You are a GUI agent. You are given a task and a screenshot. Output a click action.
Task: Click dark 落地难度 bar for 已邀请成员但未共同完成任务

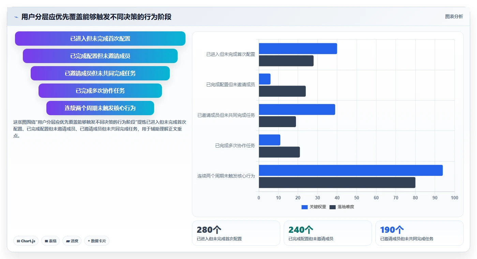point(277,122)
